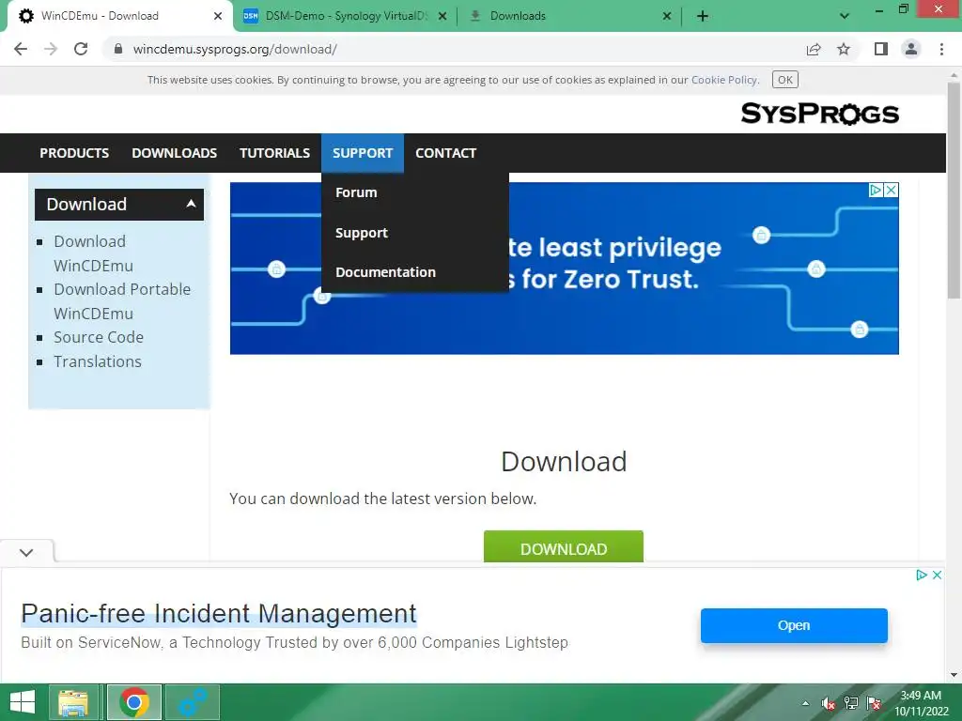
Task: Open the CONTACT page
Action: click(x=446, y=153)
